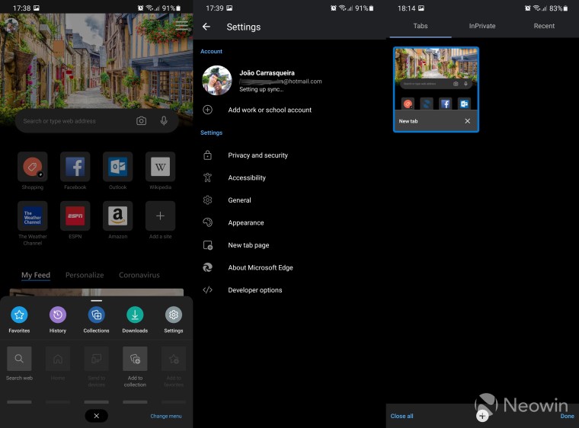Open History from the bottom menu
579x428 pixels.
[x=58, y=315]
